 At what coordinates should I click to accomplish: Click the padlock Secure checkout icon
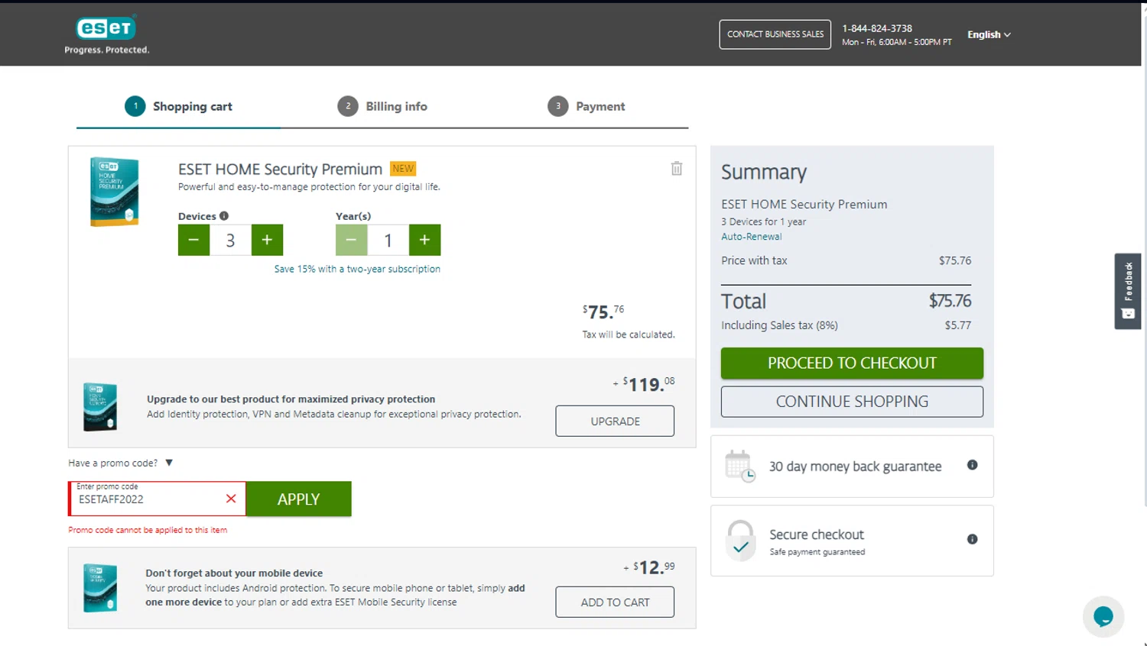point(740,540)
